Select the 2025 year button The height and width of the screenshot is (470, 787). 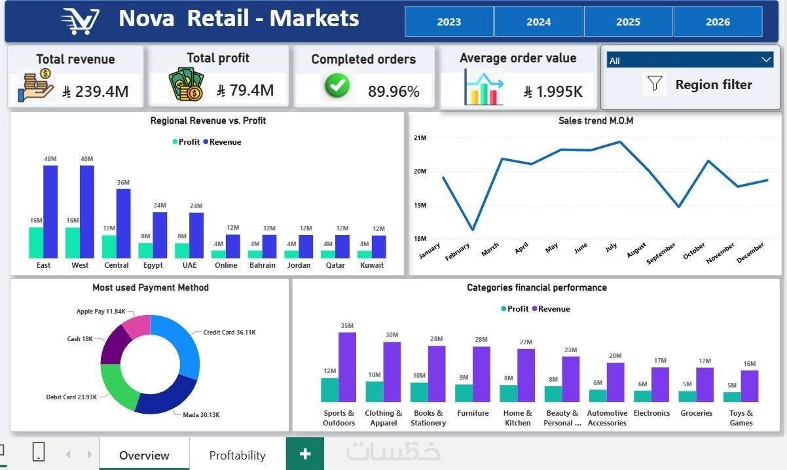628,22
